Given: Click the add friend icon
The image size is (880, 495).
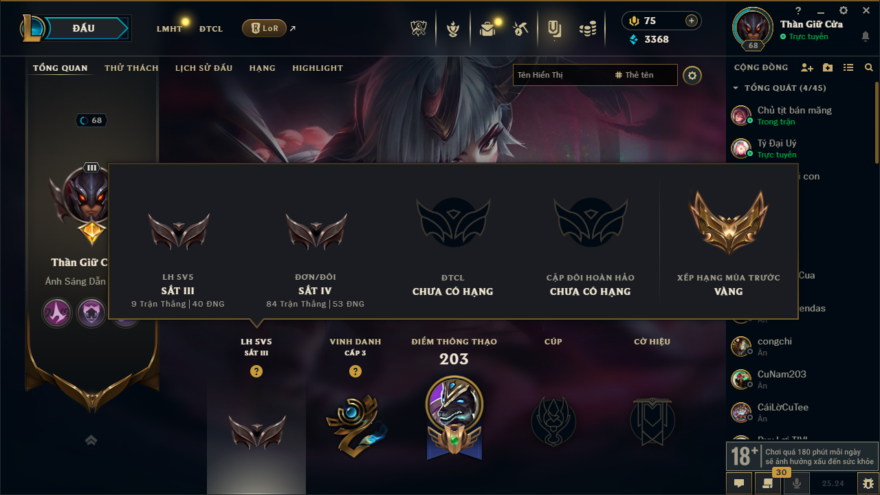Looking at the screenshot, I should click(807, 67).
